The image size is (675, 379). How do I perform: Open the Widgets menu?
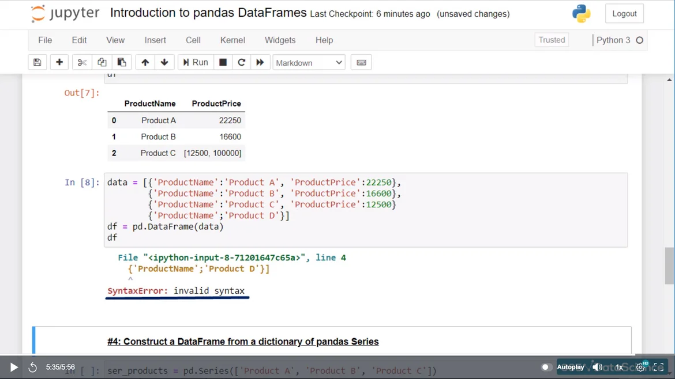click(x=280, y=40)
